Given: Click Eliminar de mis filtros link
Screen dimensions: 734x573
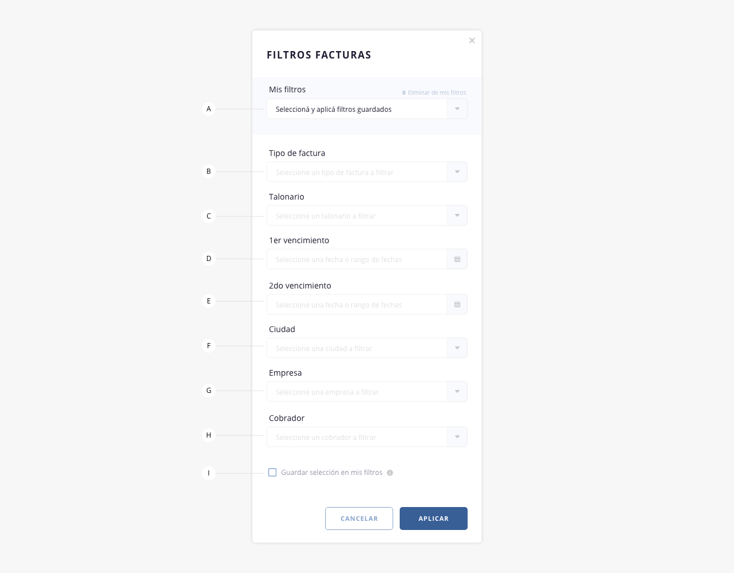Looking at the screenshot, I should (437, 93).
